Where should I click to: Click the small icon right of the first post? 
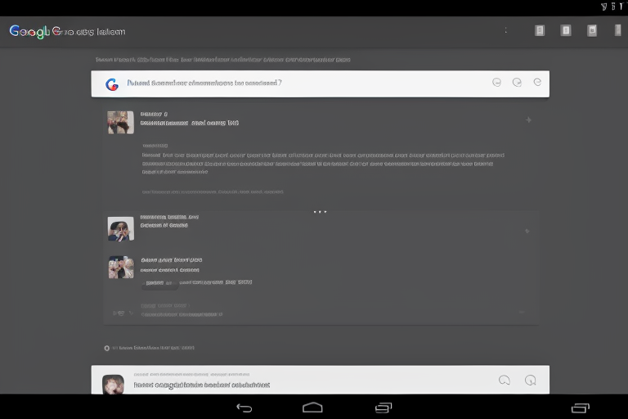pos(528,120)
